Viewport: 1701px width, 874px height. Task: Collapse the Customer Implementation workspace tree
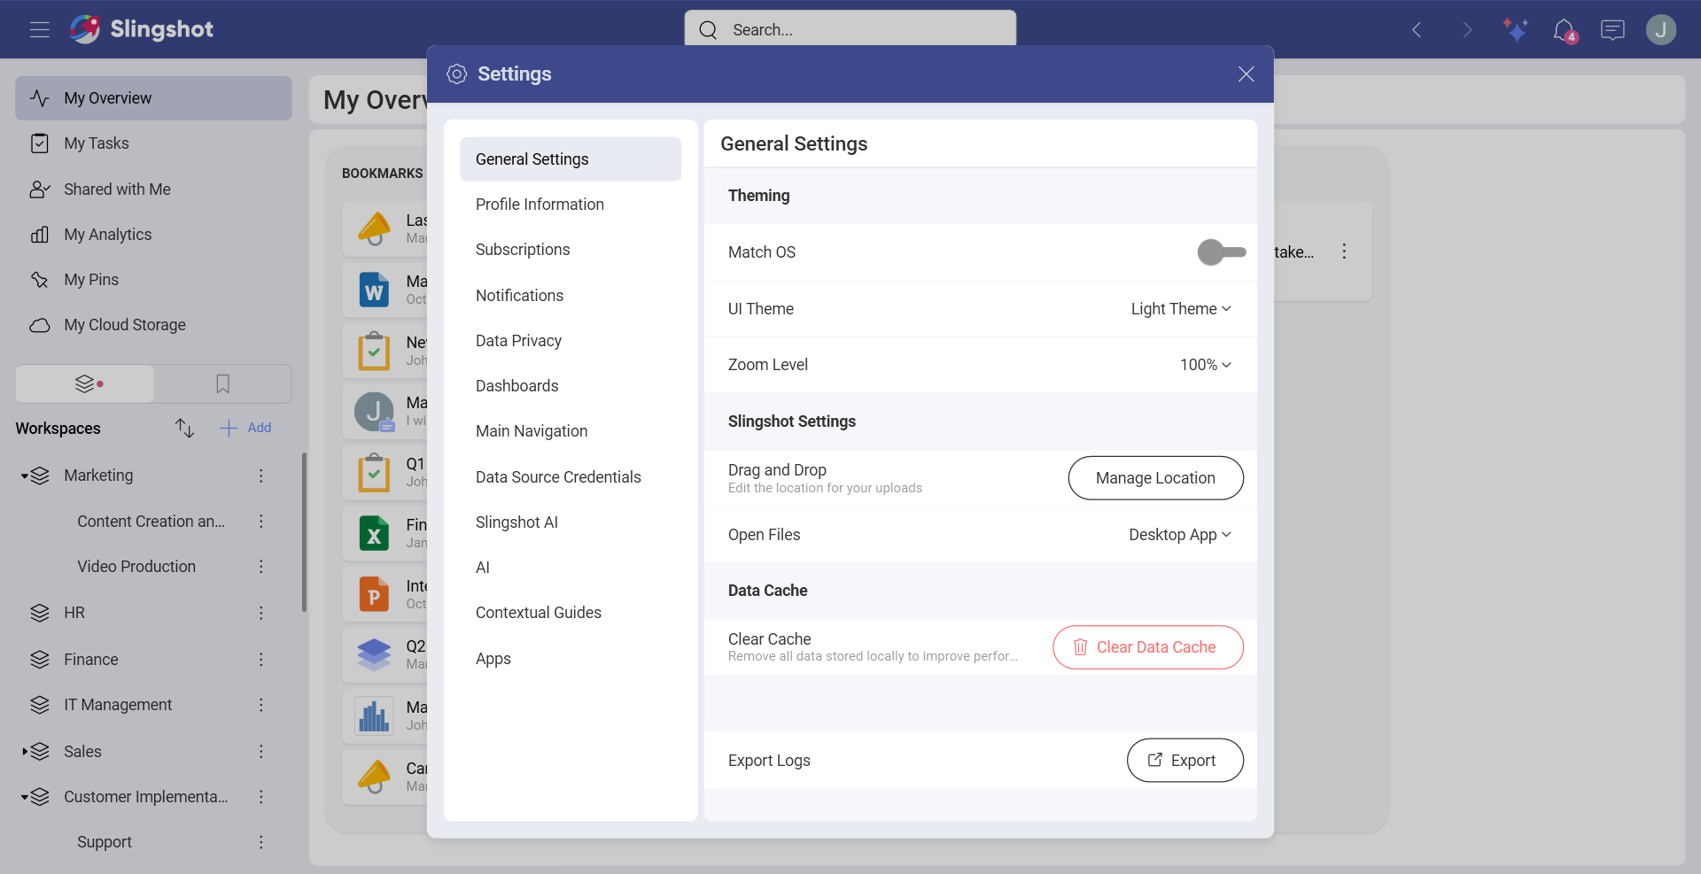click(24, 797)
